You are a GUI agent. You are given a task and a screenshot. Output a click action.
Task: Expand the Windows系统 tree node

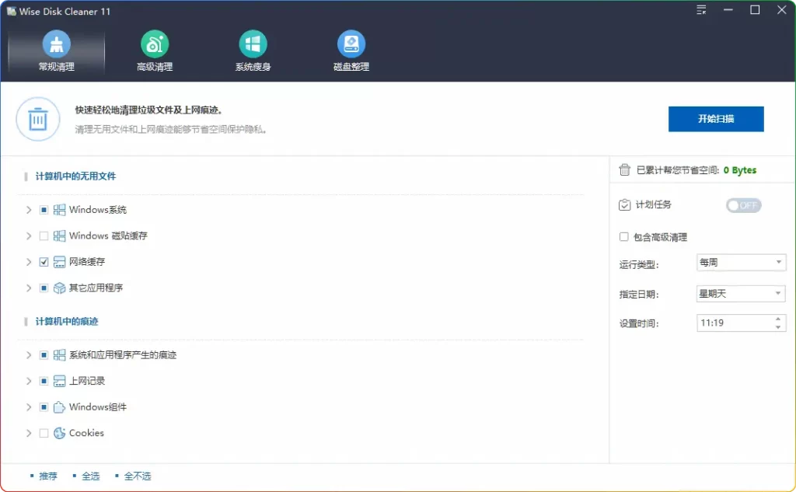29,210
